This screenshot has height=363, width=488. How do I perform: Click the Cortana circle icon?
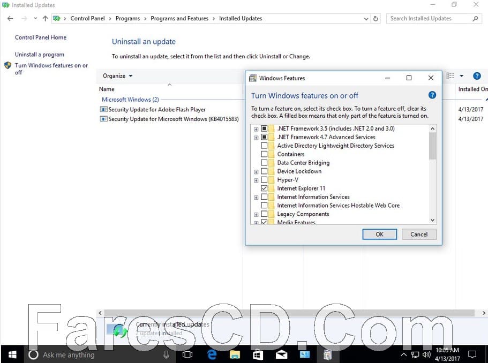(33, 354)
